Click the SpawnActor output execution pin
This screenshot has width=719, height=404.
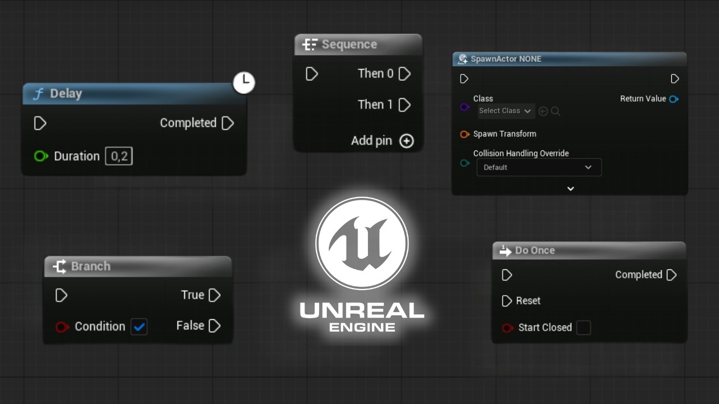[x=675, y=79]
